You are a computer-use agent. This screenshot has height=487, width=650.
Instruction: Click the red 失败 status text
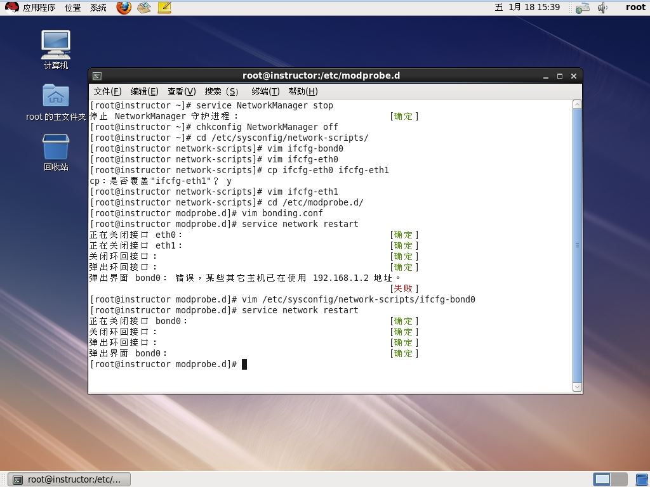404,289
